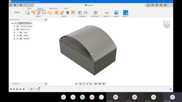182x102 pixels.
Task: Open the notifications comment icon
Action: [152, 5]
